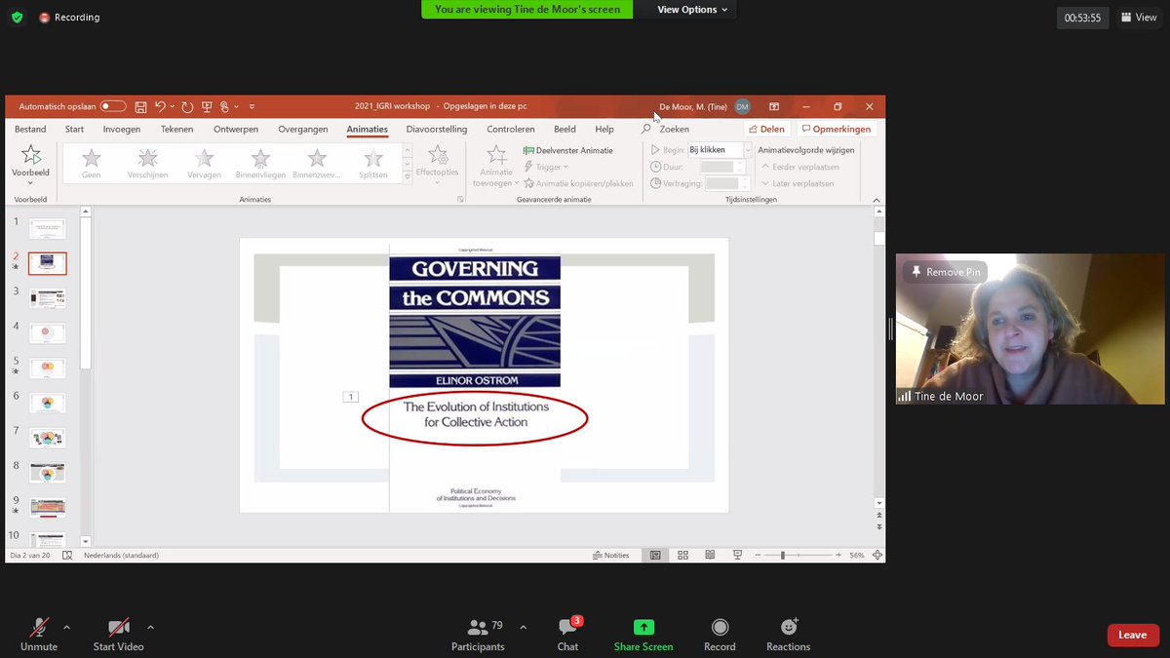Click the Delen share button

766,129
